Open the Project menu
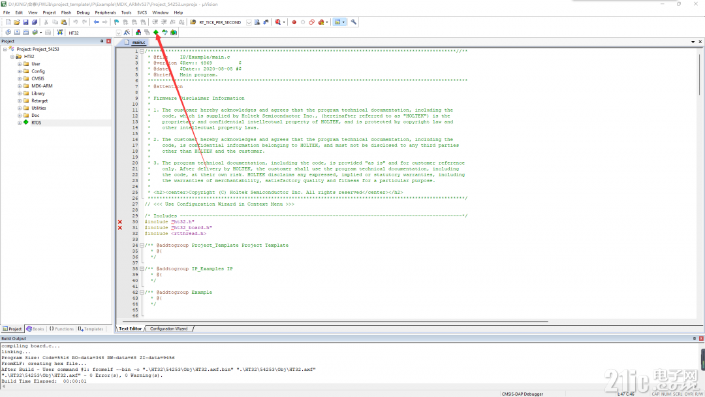Image resolution: width=705 pixels, height=397 pixels. [x=49, y=12]
